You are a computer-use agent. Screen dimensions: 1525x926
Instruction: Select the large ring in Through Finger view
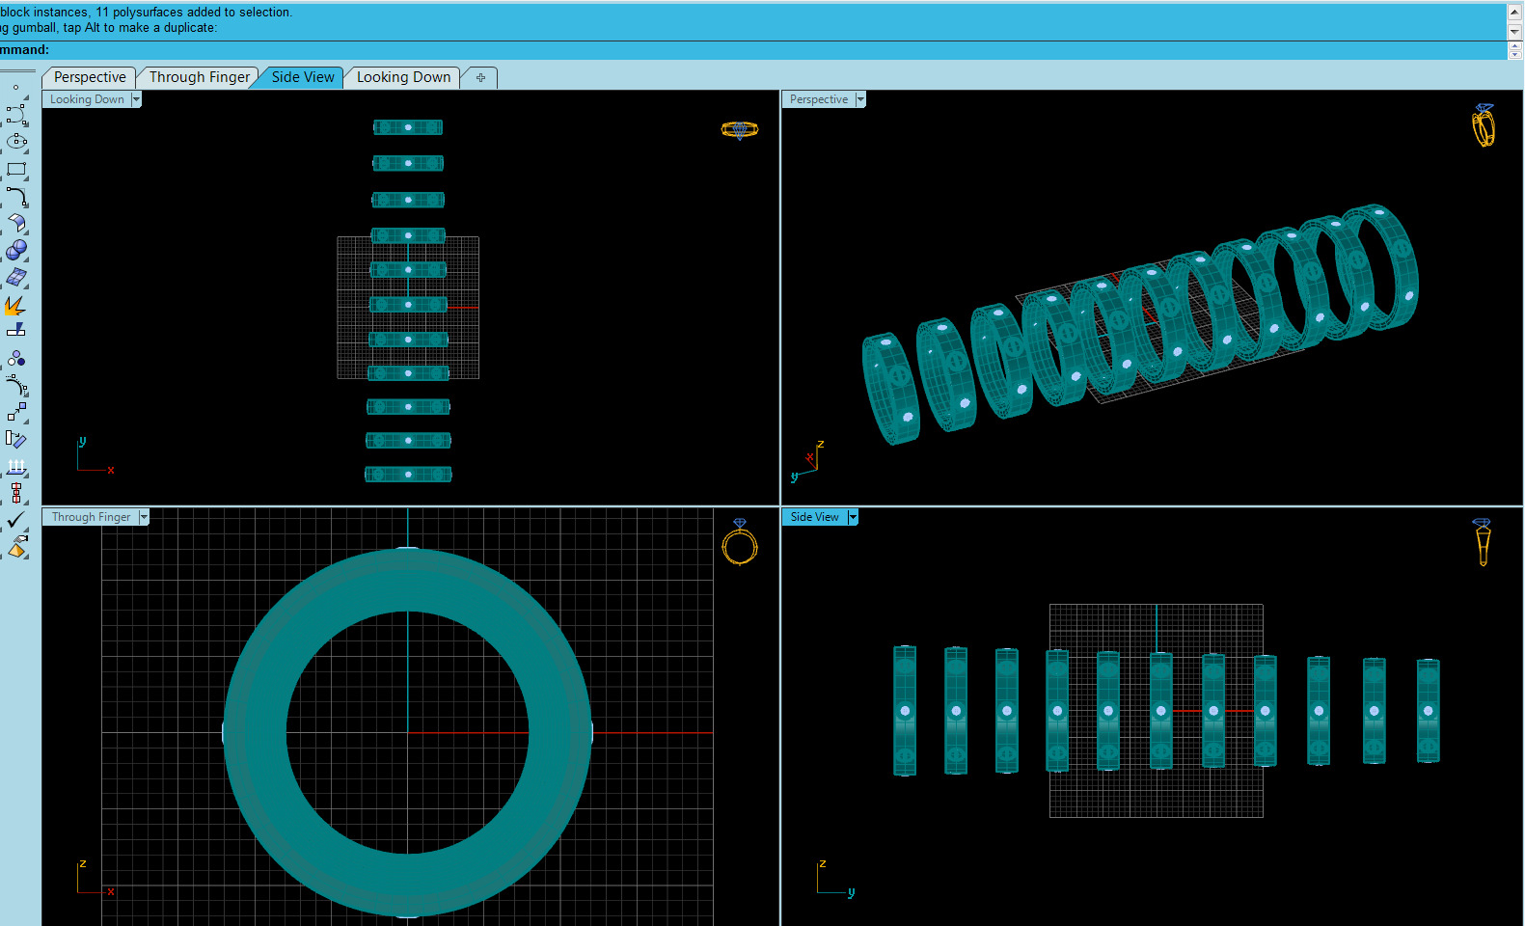(407, 732)
